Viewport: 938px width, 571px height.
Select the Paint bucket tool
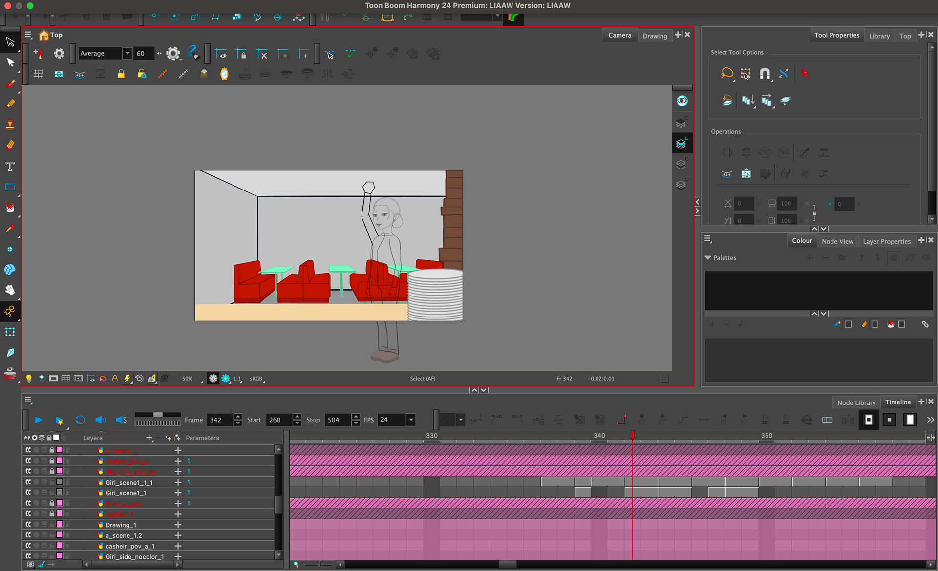(x=10, y=208)
